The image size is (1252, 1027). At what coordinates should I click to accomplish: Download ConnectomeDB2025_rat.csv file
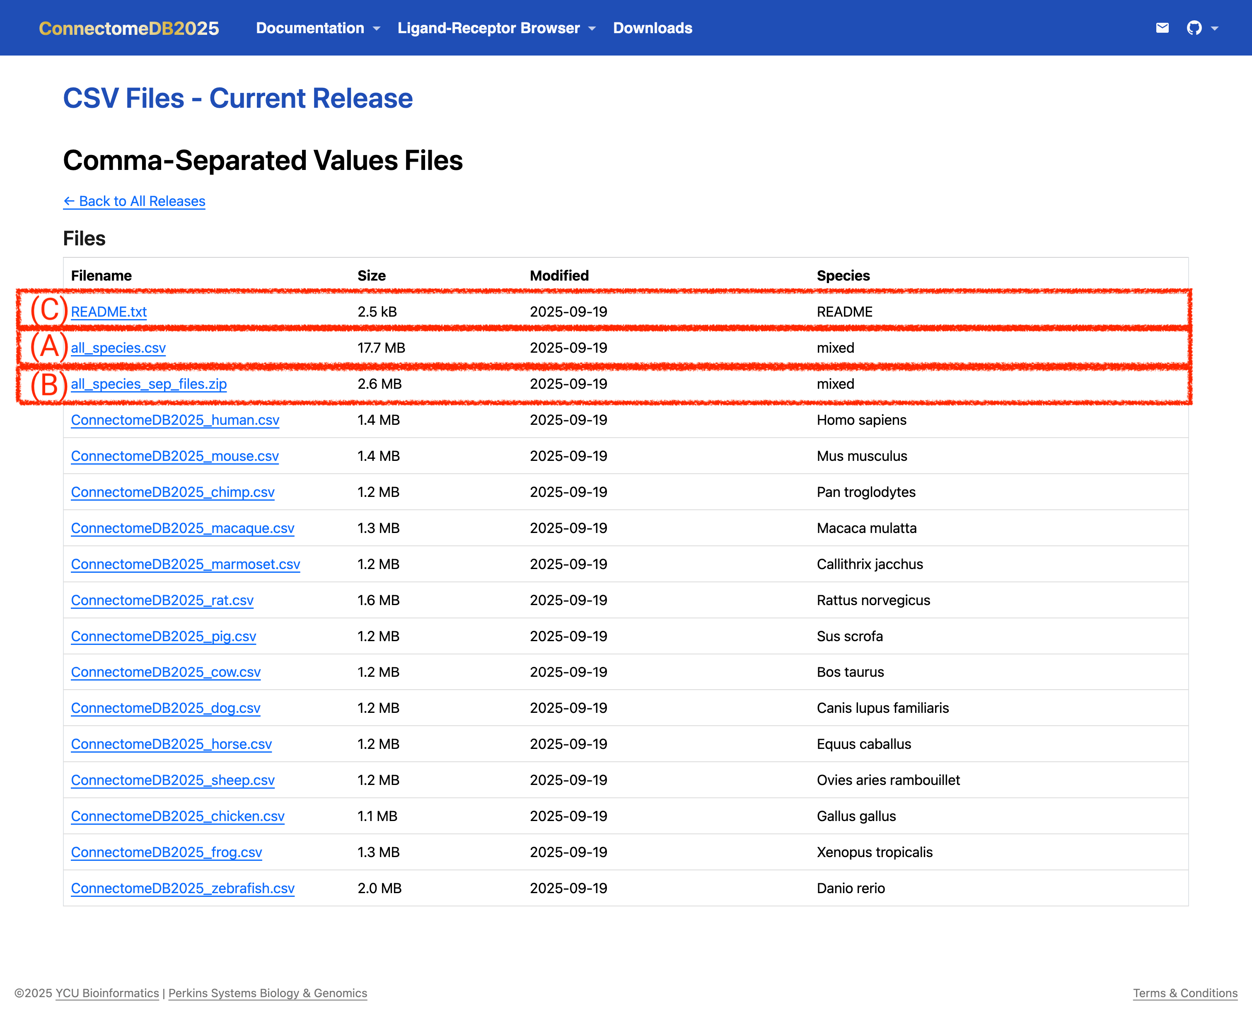162,601
